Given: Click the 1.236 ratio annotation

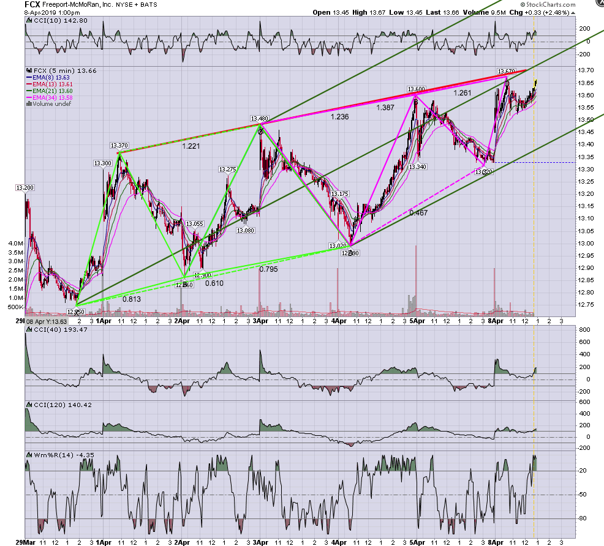Looking at the screenshot, I should [x=340, y=116].
